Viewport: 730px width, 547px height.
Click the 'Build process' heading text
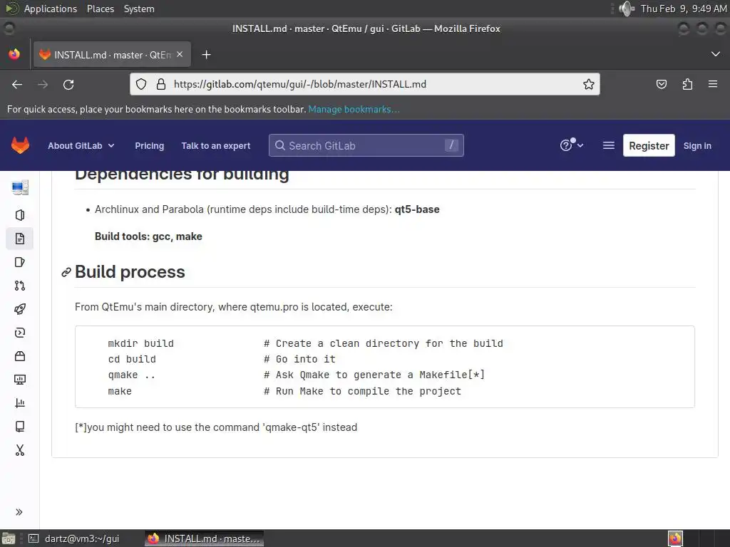click(130, 272)
